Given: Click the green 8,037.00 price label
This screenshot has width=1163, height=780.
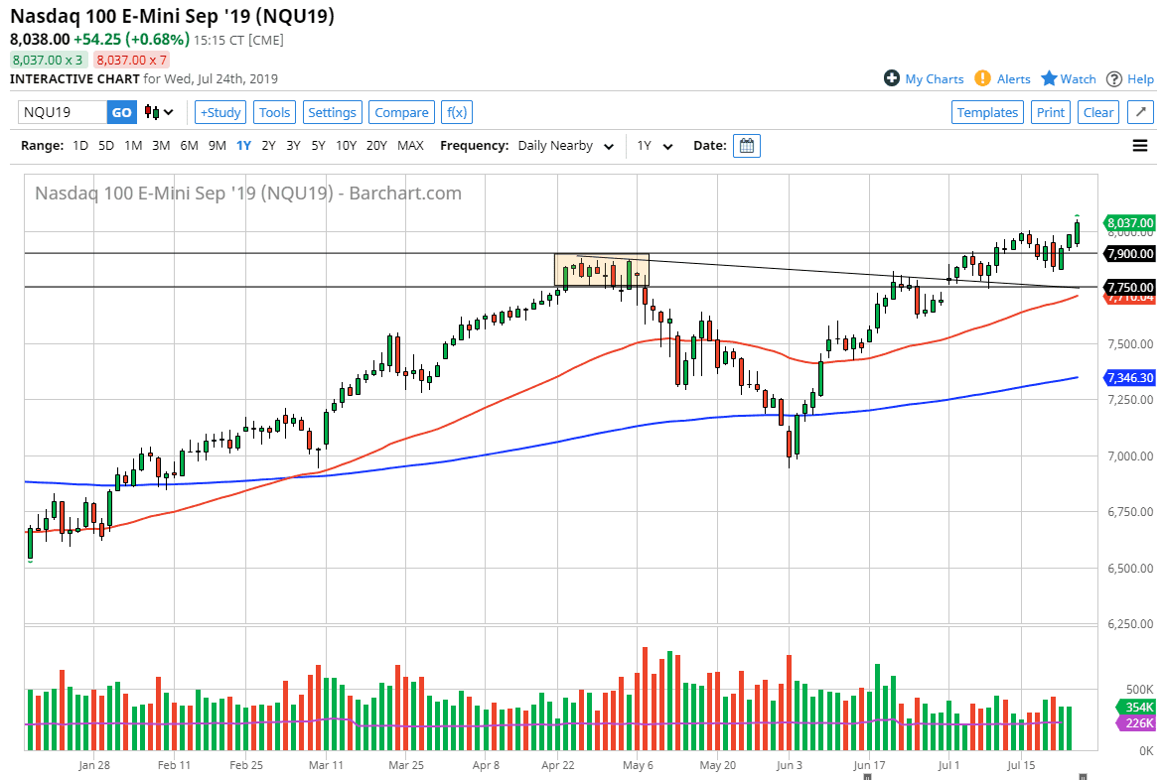Looking at the screenshot, I should [x=1128, y=222].
